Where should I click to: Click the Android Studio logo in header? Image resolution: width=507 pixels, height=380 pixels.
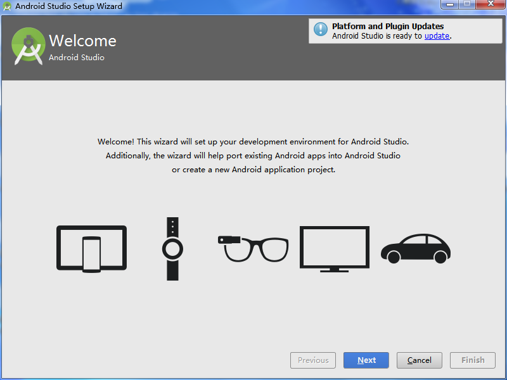point(28,46)
